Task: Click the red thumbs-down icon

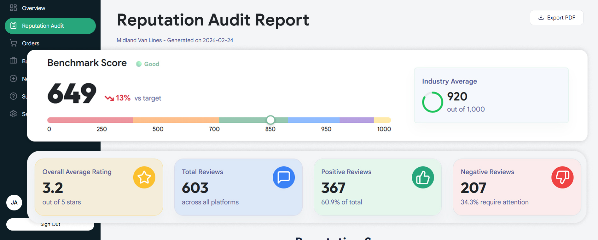Action: [562, 177]
